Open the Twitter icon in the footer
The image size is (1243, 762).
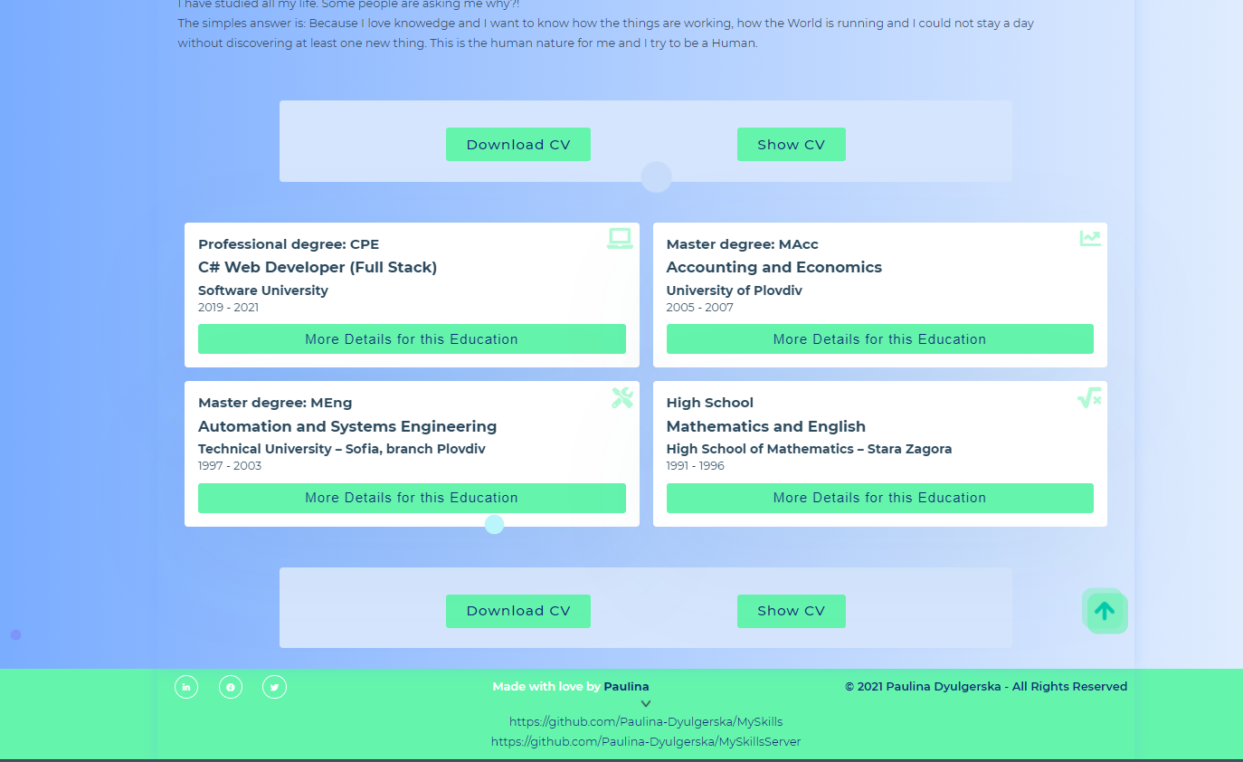tap(274, 687)
